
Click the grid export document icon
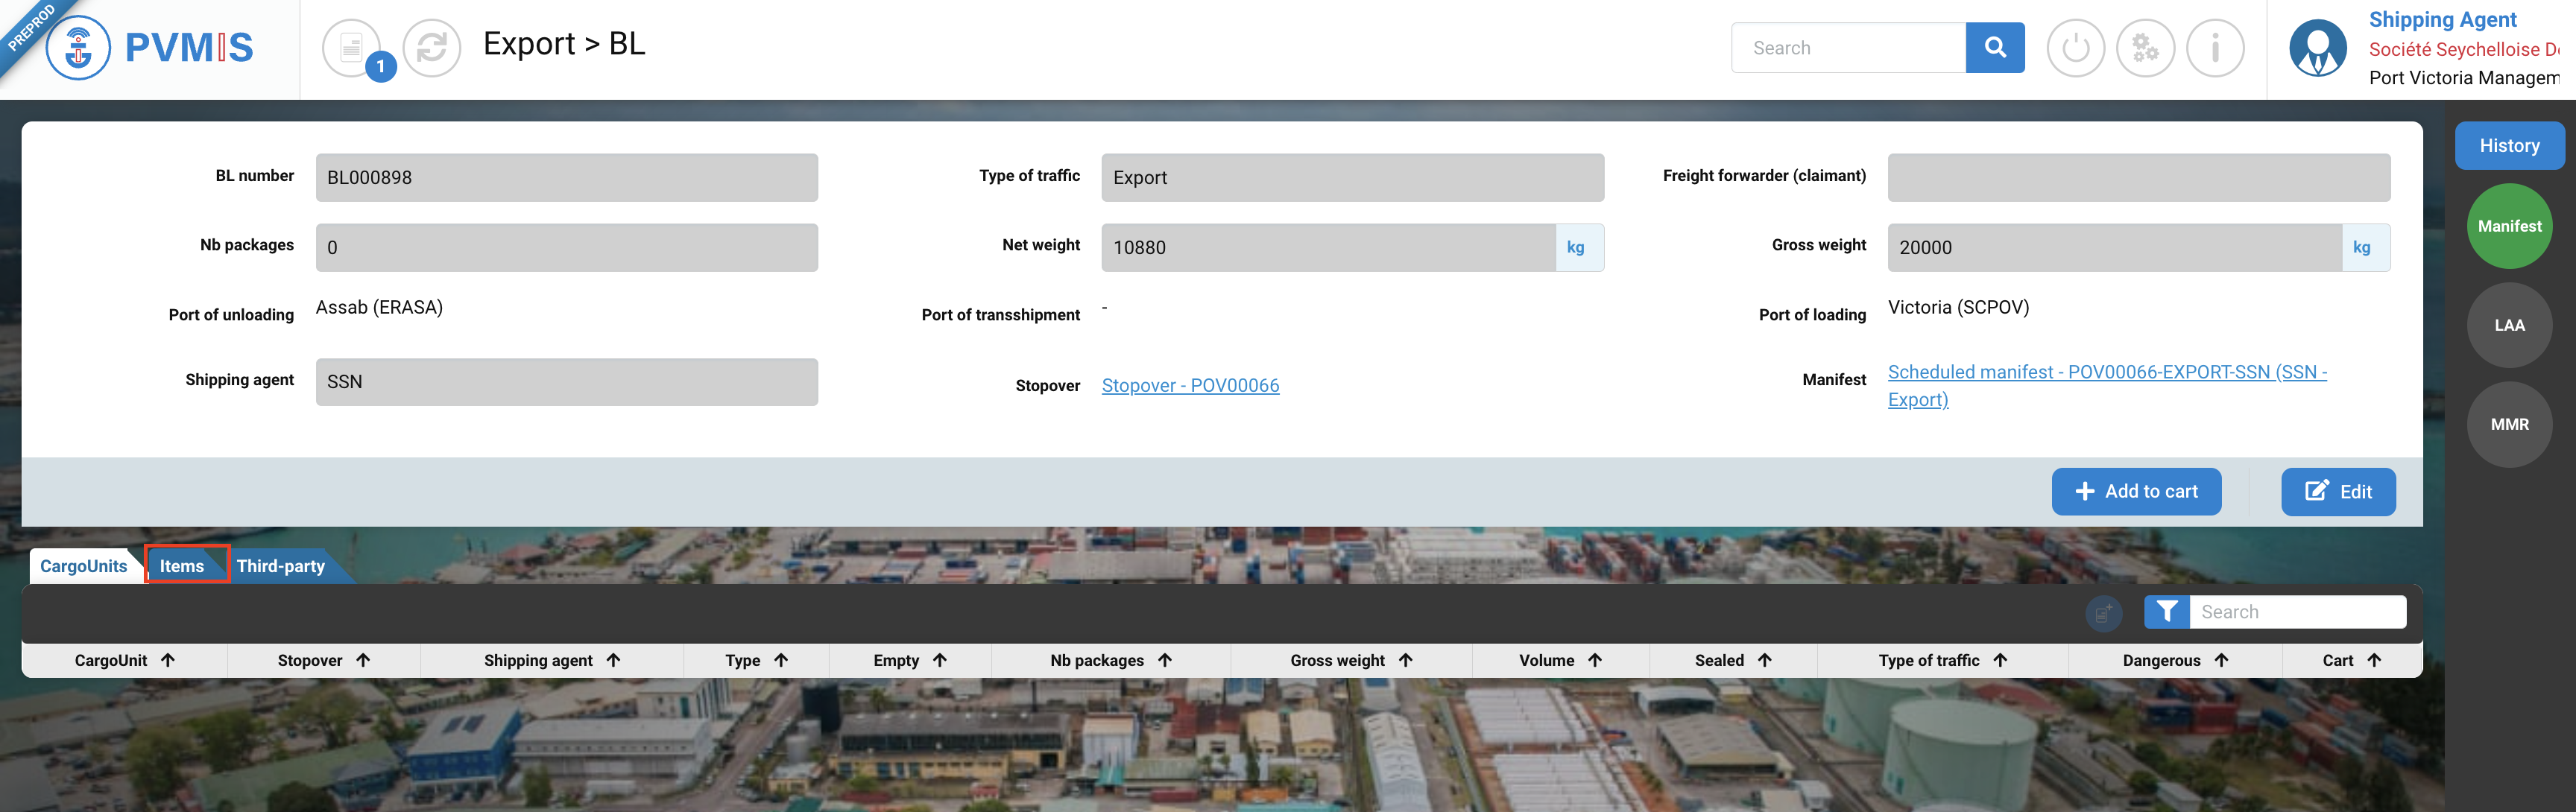[2103, 612]
